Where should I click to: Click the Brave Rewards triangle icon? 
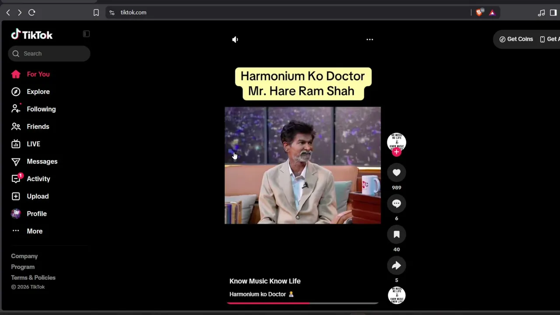click(492, 13)
